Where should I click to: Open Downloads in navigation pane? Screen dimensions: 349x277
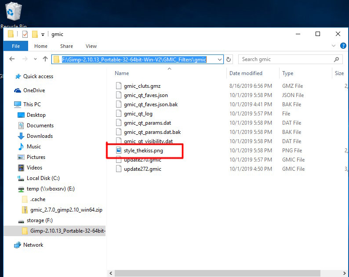pyautogui.click(x=40, y=136)
